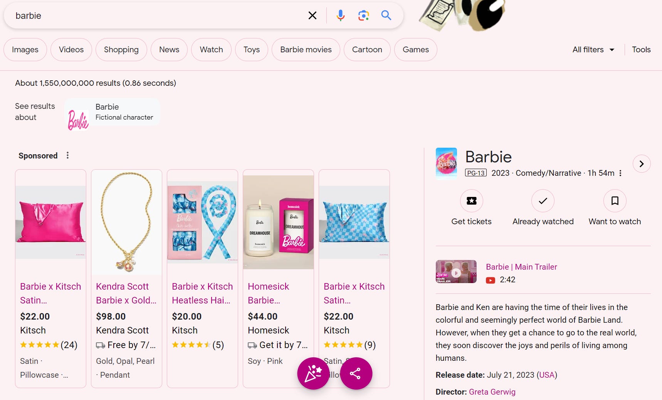The image size is (662, 400).
Task: Open the Sponsored three-dot options menu
Action: (67, 155)
